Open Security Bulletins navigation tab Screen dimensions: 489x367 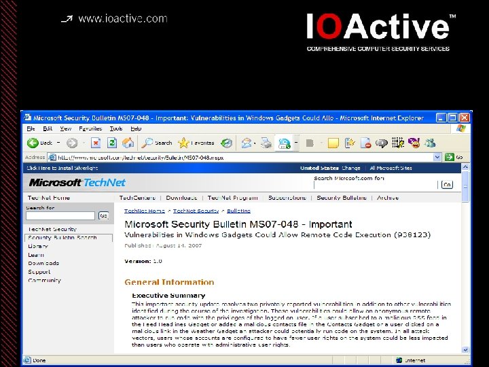[342, 198]
